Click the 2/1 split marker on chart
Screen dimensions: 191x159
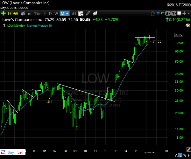[x=50, y=101]
